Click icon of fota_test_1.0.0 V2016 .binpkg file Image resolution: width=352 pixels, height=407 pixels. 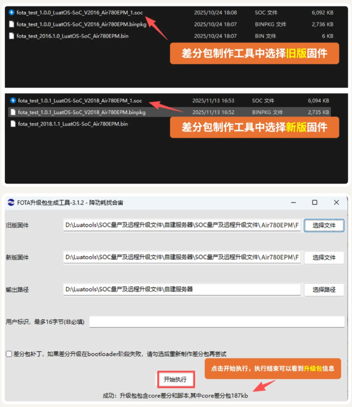(11, 24)
